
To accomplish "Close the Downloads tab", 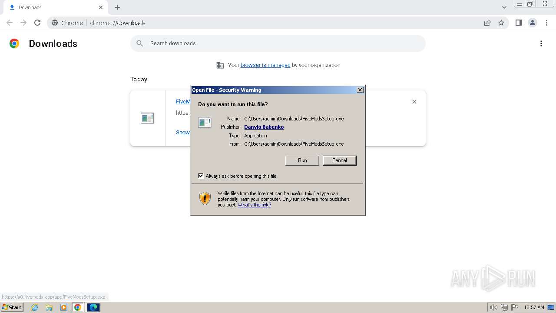I will point(101,7).
